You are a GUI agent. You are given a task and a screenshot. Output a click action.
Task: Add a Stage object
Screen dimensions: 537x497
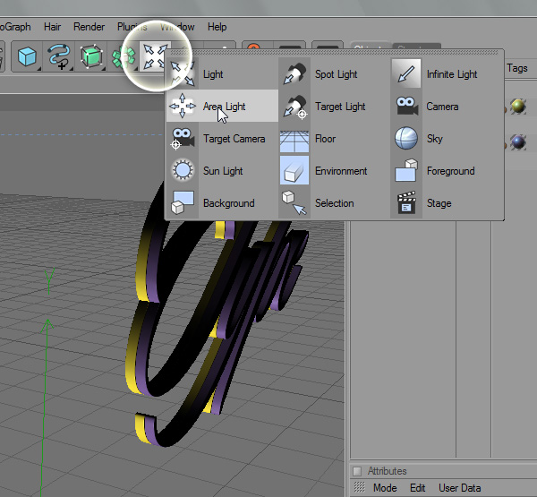pyautogui.click(x=439, y=203)
